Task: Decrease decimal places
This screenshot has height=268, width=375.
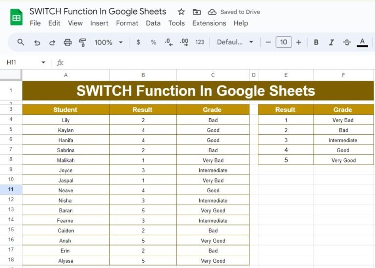Action: click(168, 42)
